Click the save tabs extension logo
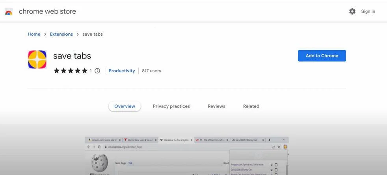The width and height of the screenshot is (387, 175). (x=37, y=60)
